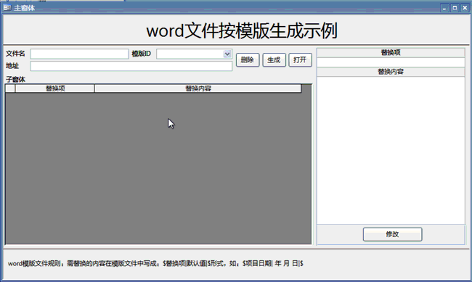Click the empty gray subform datasheet area
Image resolution: width=472 pixels, height=282 pixels.
click(x=158, y=168)
